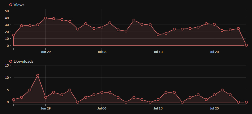Click the '30' Views y-axis label

[x=7, y=25]
